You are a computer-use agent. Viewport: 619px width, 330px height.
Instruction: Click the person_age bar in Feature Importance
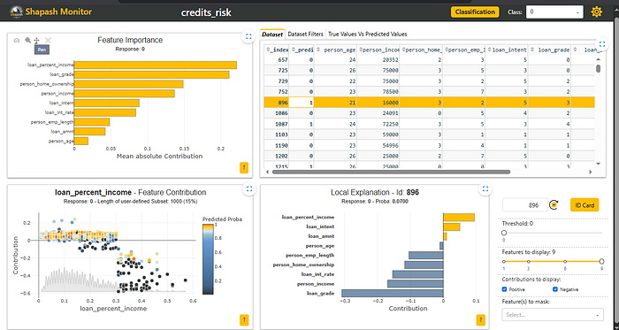click(x=81, y=141)
